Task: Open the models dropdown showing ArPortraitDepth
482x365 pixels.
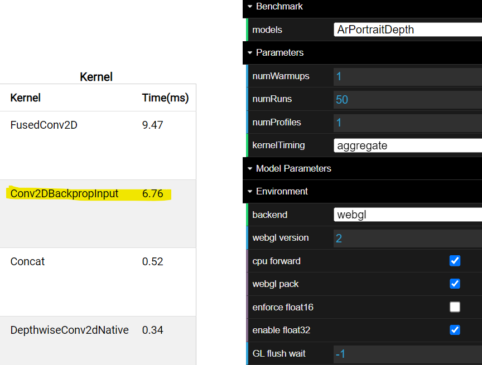Action: (x=408, y=30)
